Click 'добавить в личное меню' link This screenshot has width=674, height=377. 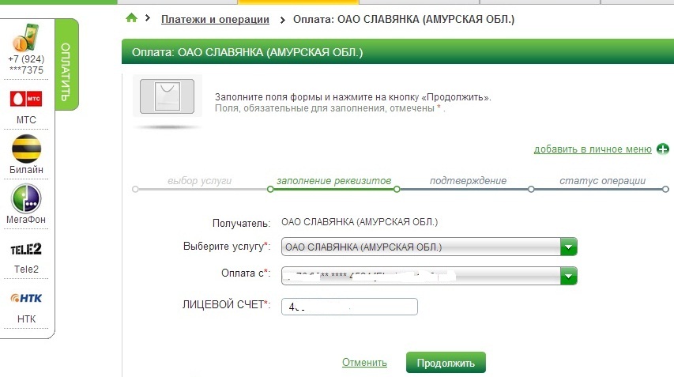click(593, 149)
